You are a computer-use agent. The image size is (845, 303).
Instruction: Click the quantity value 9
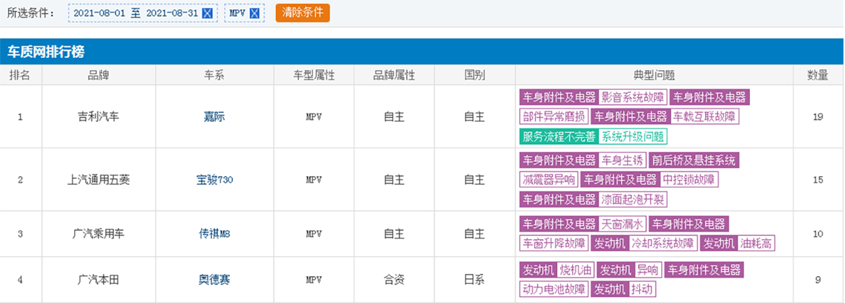click(x=818, y=280)
